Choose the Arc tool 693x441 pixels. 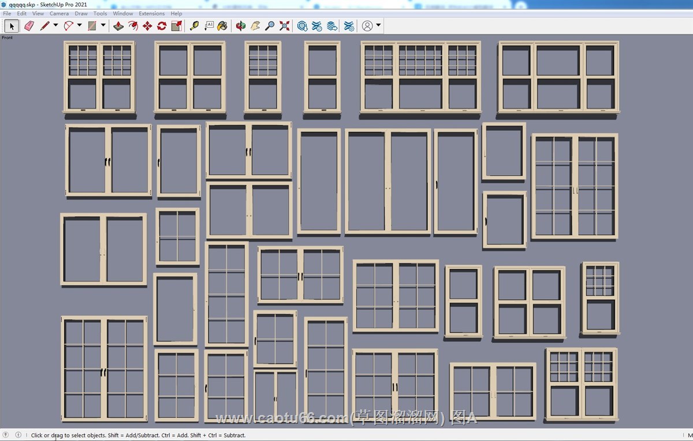69,26
